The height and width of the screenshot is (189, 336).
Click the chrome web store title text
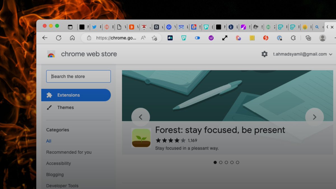click(x=89, y=54)
